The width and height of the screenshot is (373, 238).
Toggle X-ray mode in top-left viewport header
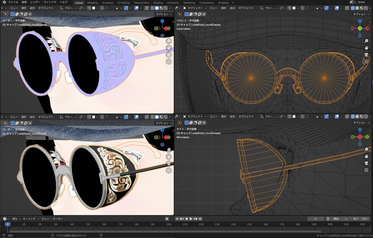click(146, 8)
